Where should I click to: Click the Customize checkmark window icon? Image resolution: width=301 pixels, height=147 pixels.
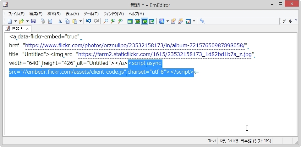pyautogui.click(x=188, y=21)
